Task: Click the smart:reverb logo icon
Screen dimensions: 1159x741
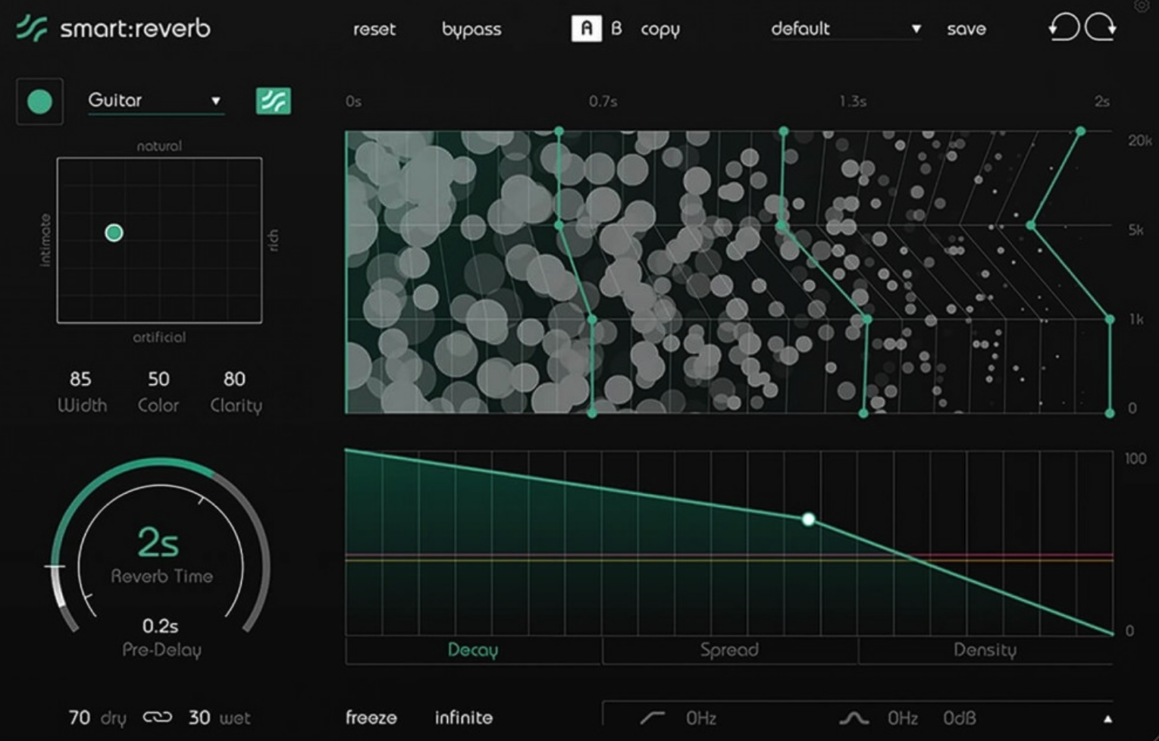Action: click(32, 29)
